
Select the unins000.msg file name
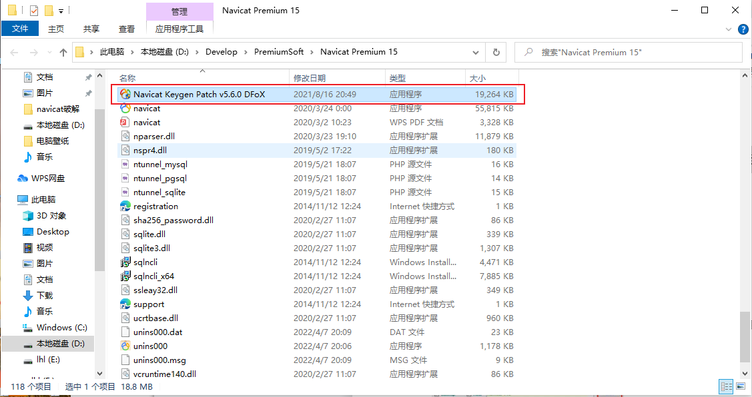pyautogui.click(x=159, y=360)
